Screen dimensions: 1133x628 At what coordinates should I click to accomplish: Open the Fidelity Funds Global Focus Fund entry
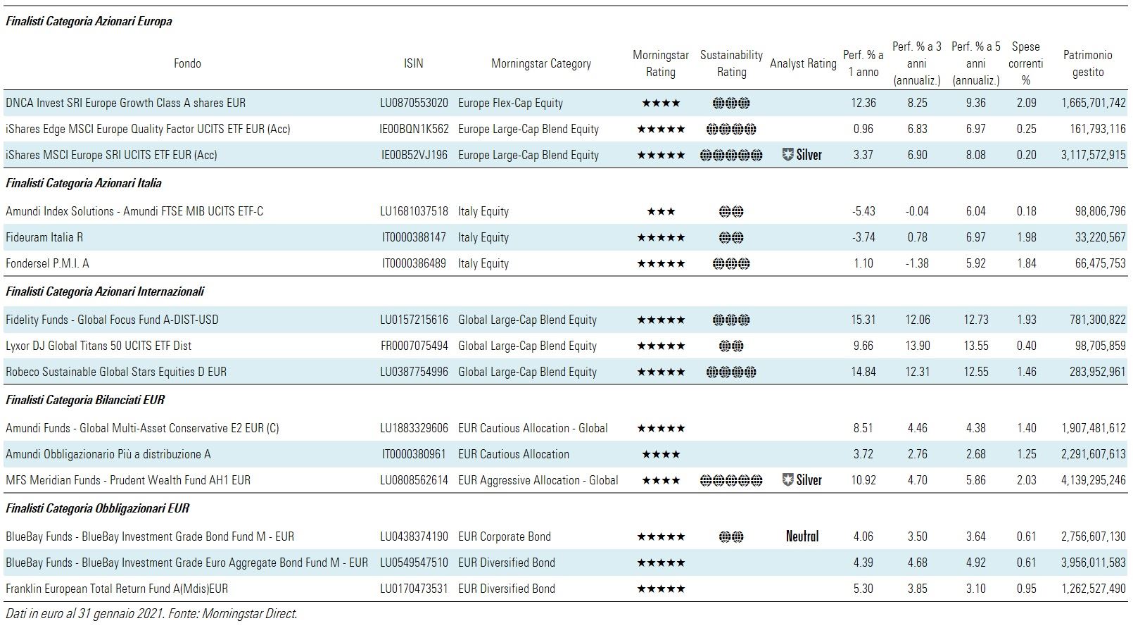[x=112, y=320]
